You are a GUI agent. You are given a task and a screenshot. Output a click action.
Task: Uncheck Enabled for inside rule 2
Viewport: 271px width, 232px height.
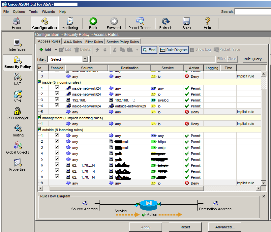(57, 94)
